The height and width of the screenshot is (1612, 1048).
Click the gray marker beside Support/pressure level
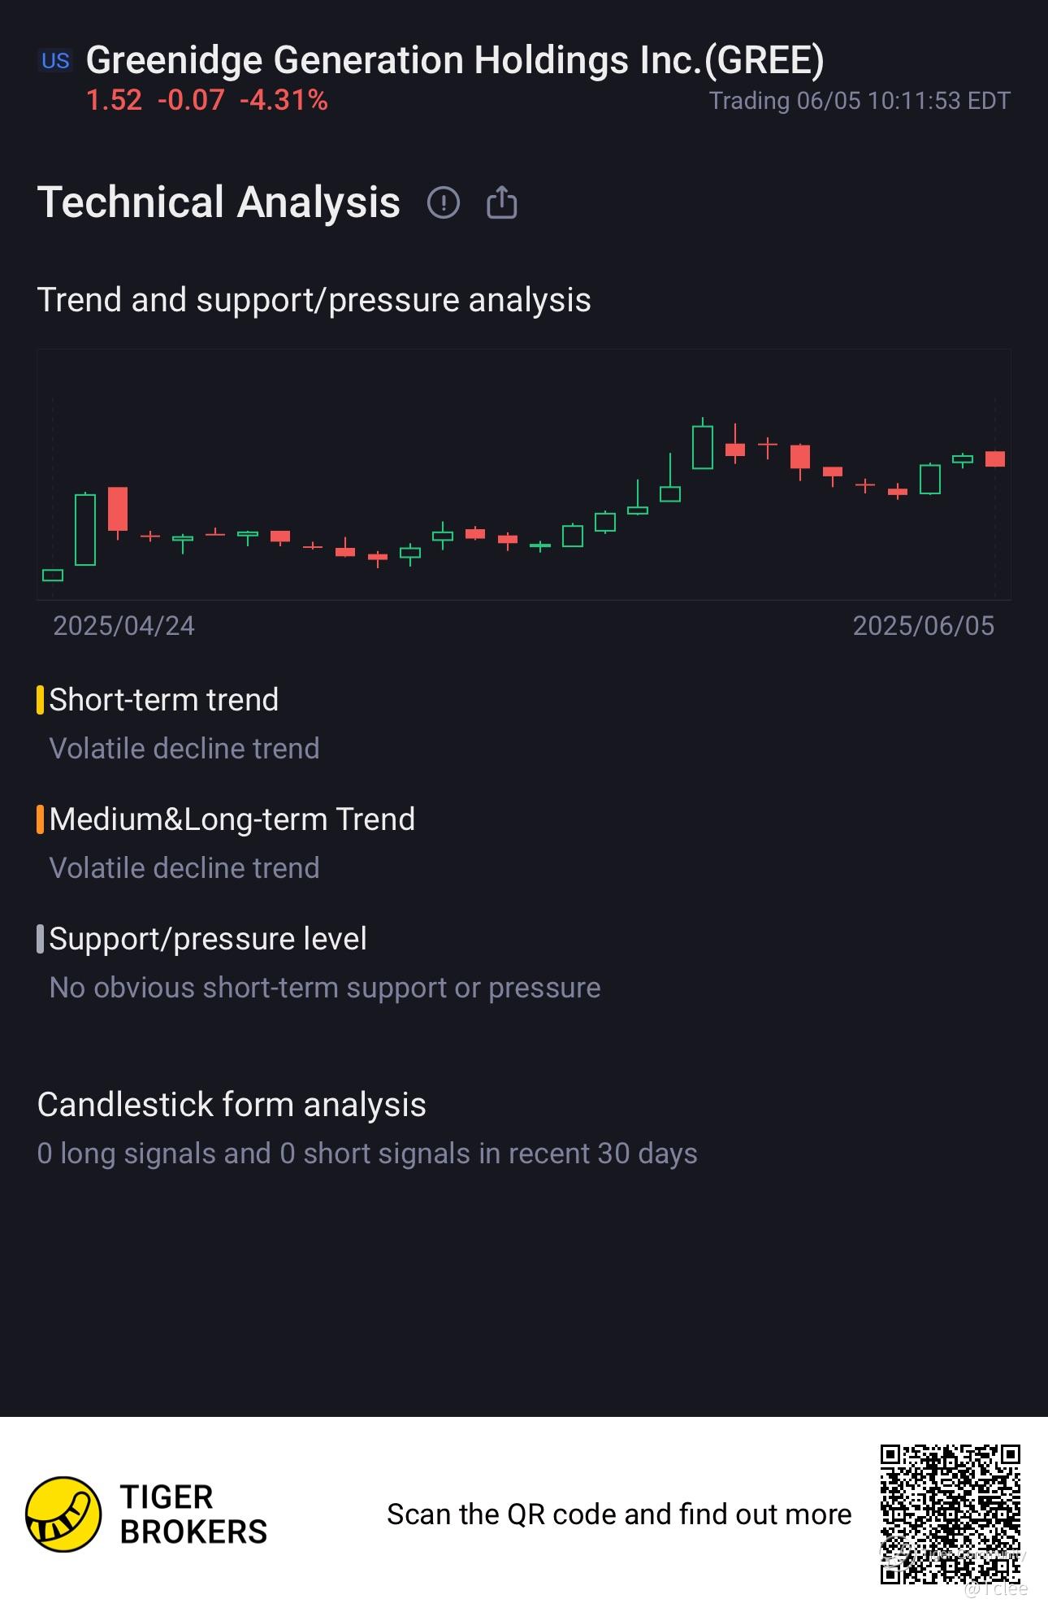[x=40, y=939]
